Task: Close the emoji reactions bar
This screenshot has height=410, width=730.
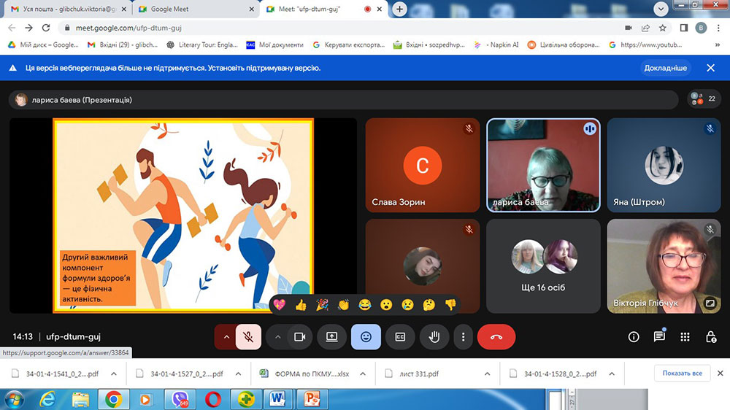Action: click(x=366, y=337)
